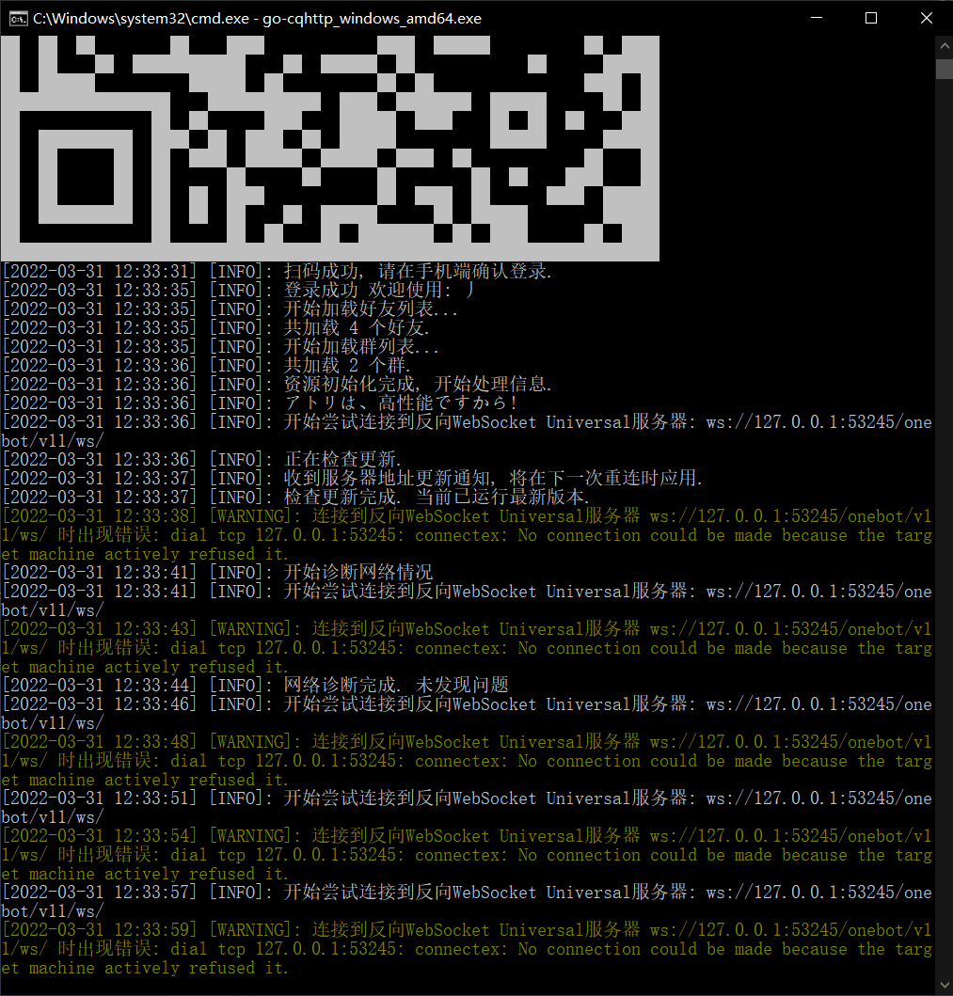Select the WARNING entry timestamped 12:33:48
953x996 pixels.
coord(467,760)
